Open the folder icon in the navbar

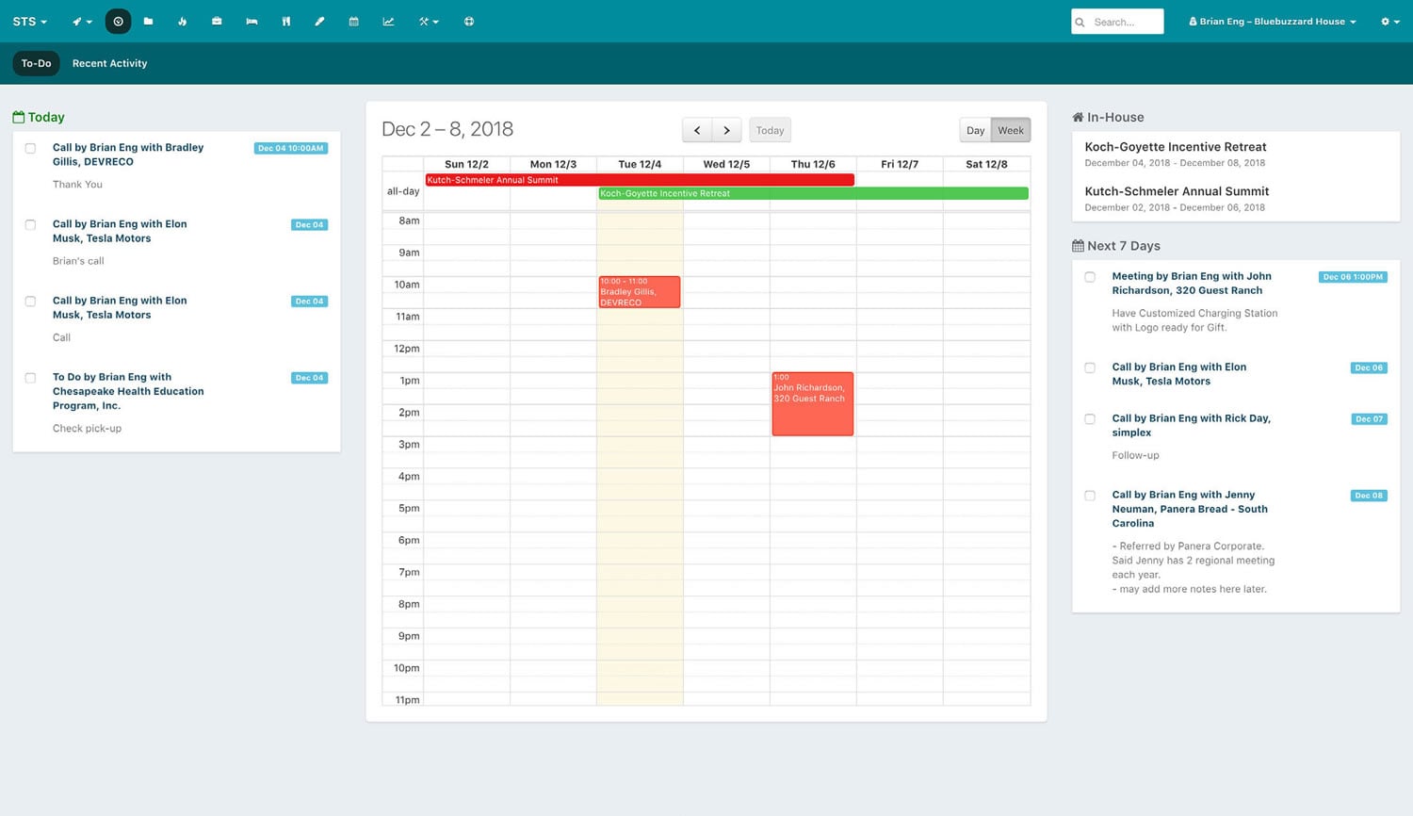tap(149, 21)
